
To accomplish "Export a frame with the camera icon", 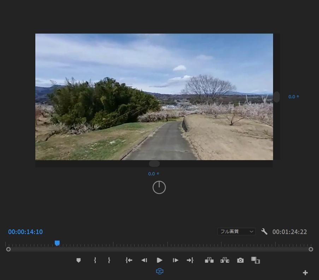I will pyautogui.click(x=240, y=260).
